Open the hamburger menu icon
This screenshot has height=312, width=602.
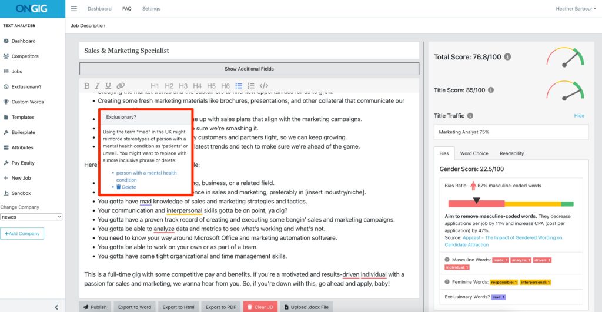tap(73, 8)
